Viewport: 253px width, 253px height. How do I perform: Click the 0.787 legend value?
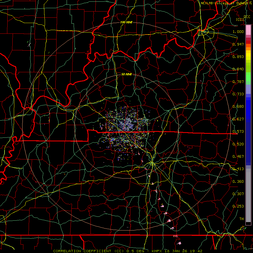[x=238, y=82]
